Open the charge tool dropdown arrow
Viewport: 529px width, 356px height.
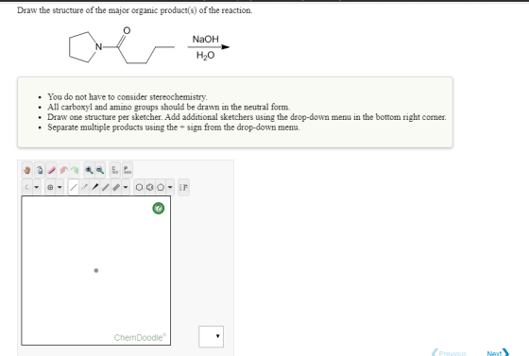(x=60, y=187)
